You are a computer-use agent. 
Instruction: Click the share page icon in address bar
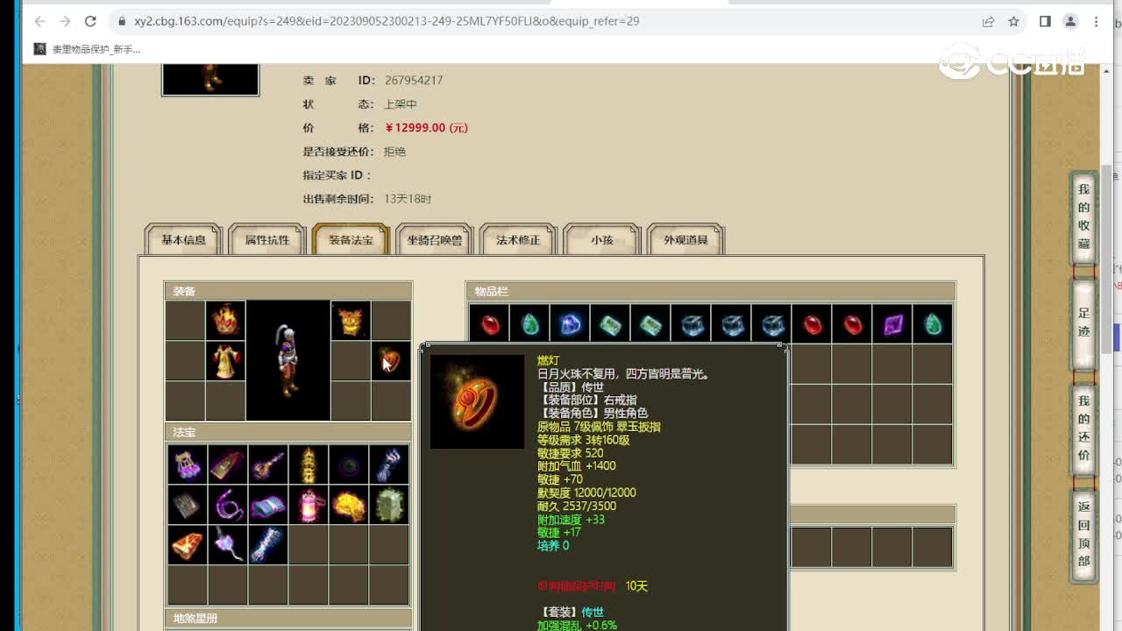pos(988,21)
